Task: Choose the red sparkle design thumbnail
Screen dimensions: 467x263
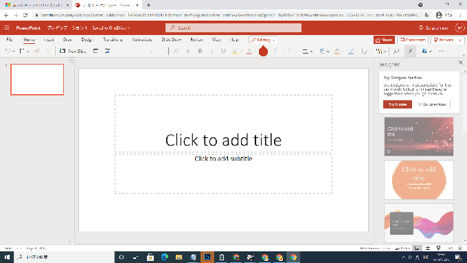Action: pos(419,137)
